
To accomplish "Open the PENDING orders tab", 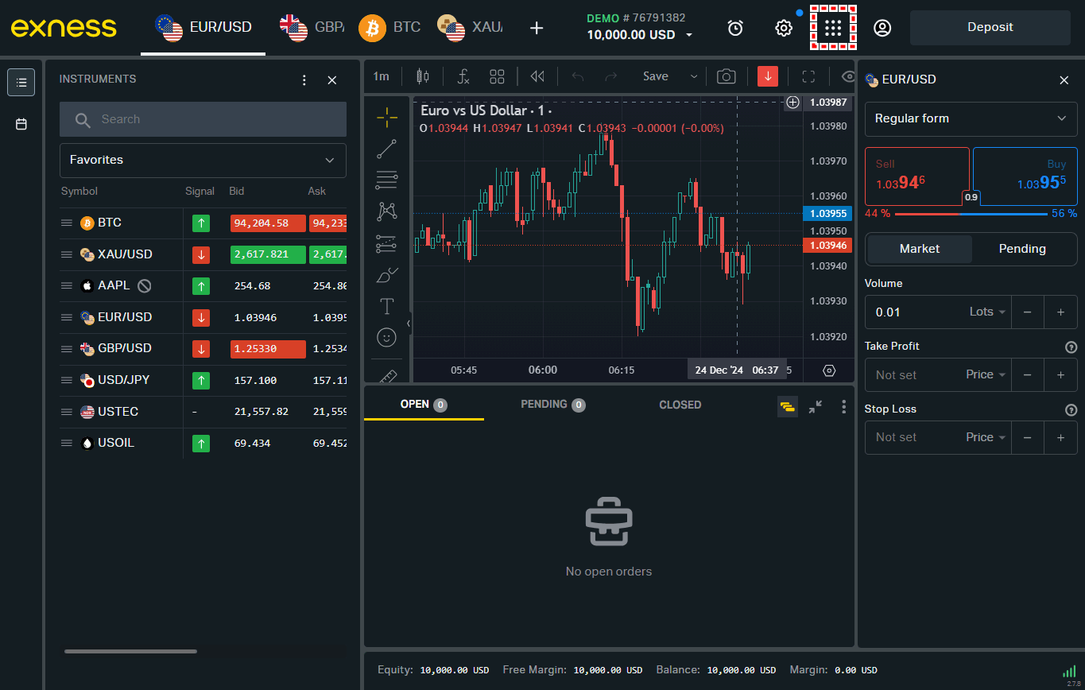I will tap(553, 405).
